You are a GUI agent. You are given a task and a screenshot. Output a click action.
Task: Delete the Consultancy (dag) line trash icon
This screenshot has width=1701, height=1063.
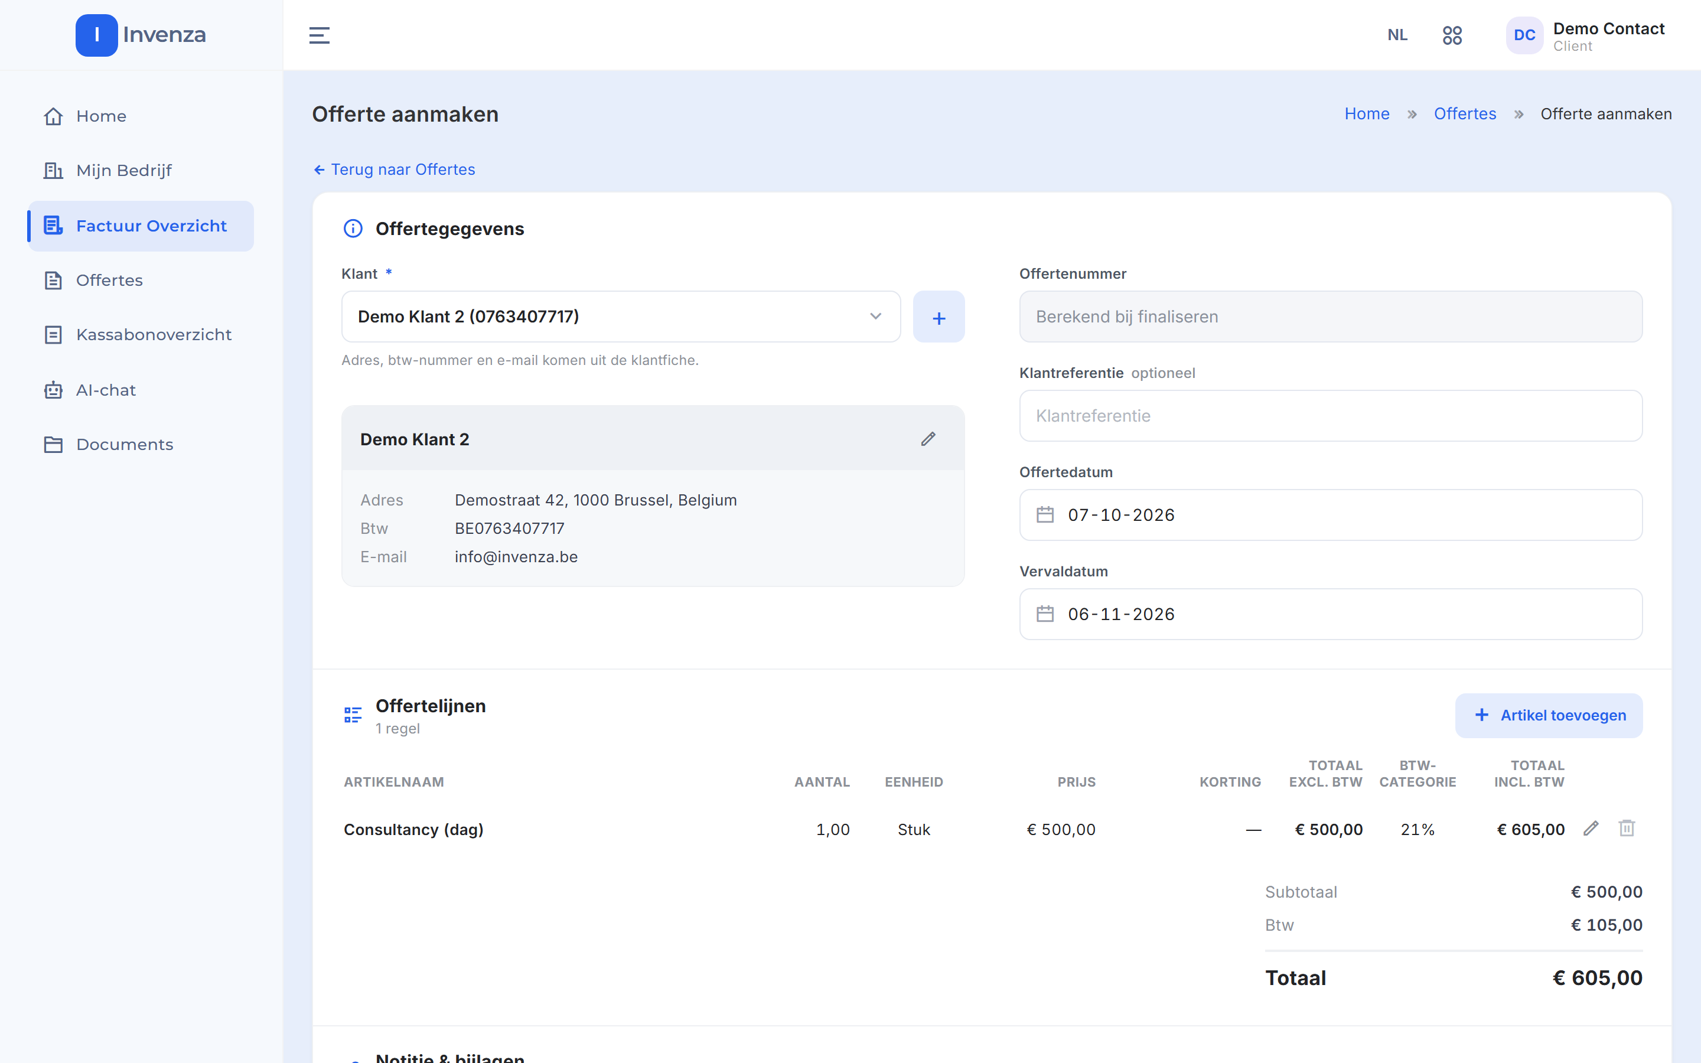tap(1627, 828)
